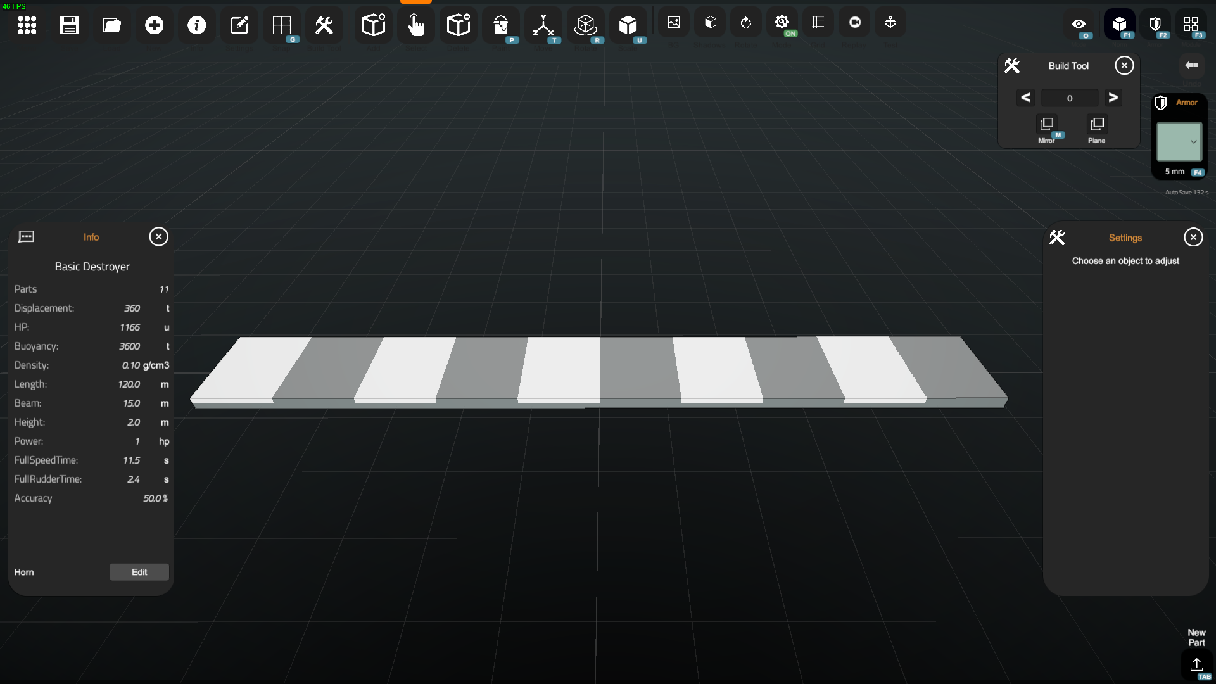The width and height of the screenshot is (1216, 684).
Task: Open the main grid-dots menu
Action: click(x=27, y=25)
